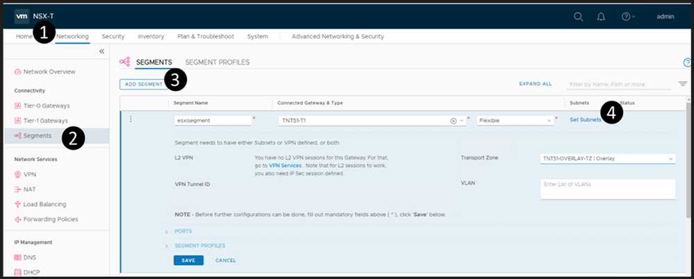Click the Tier-0 Gateways icon
This screenshot has width=694, height=279.
[x=17, y=105]
